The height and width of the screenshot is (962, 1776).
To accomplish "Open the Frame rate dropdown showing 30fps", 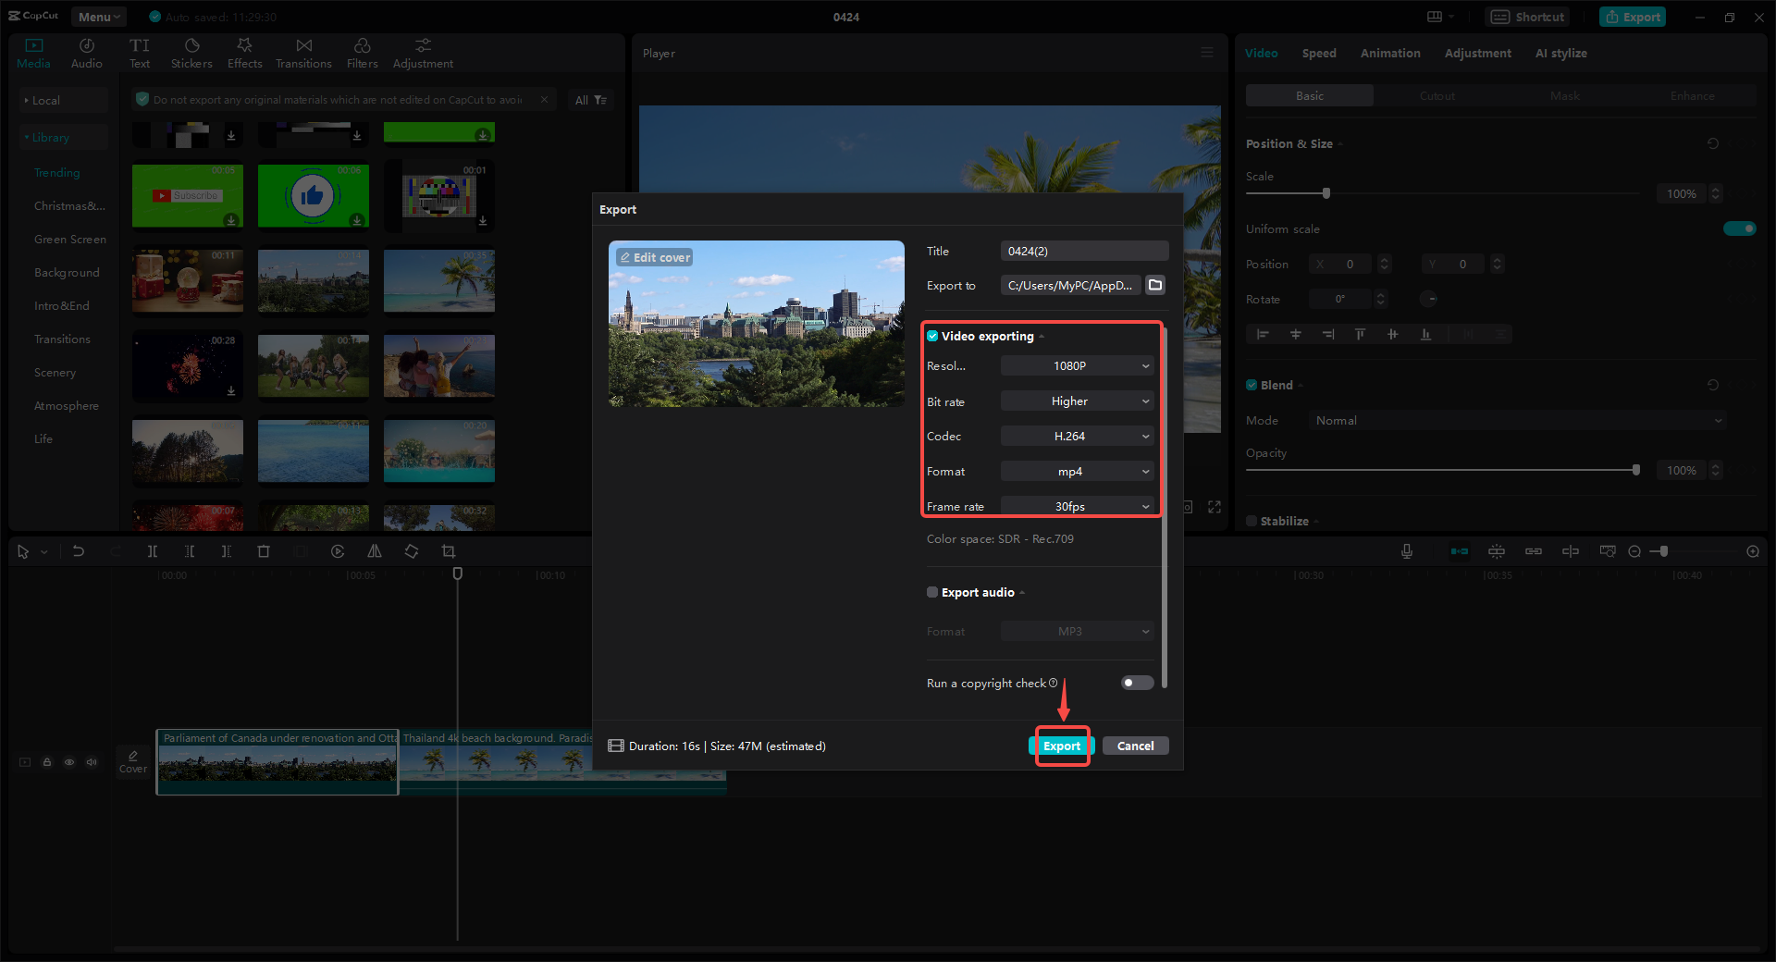I will click(1076, 506).
